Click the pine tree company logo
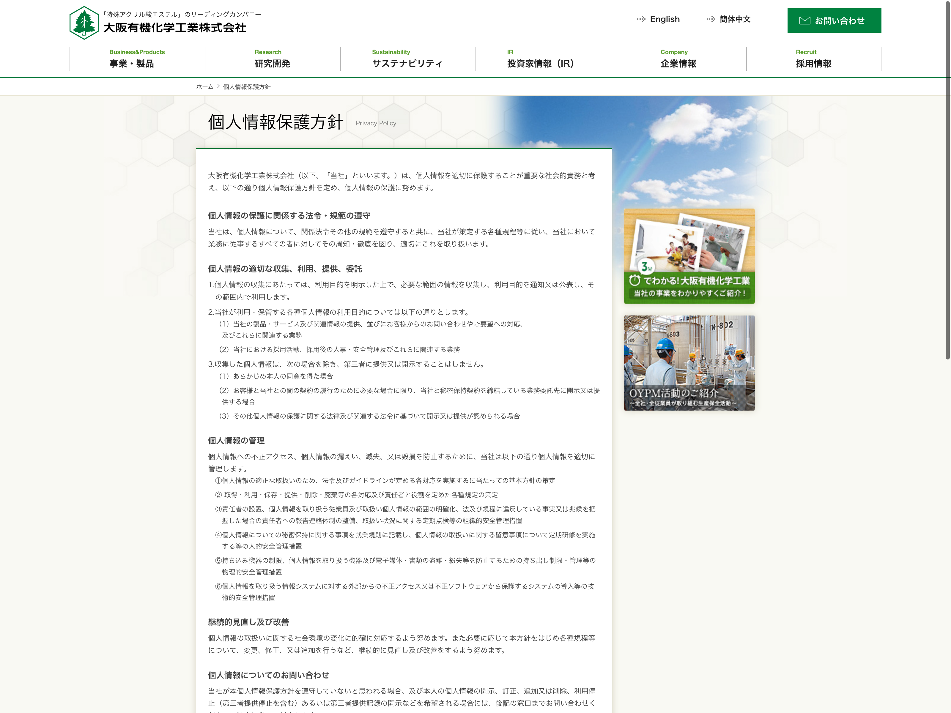The height and width of the screenshot is (713, 951). (84, 23)
